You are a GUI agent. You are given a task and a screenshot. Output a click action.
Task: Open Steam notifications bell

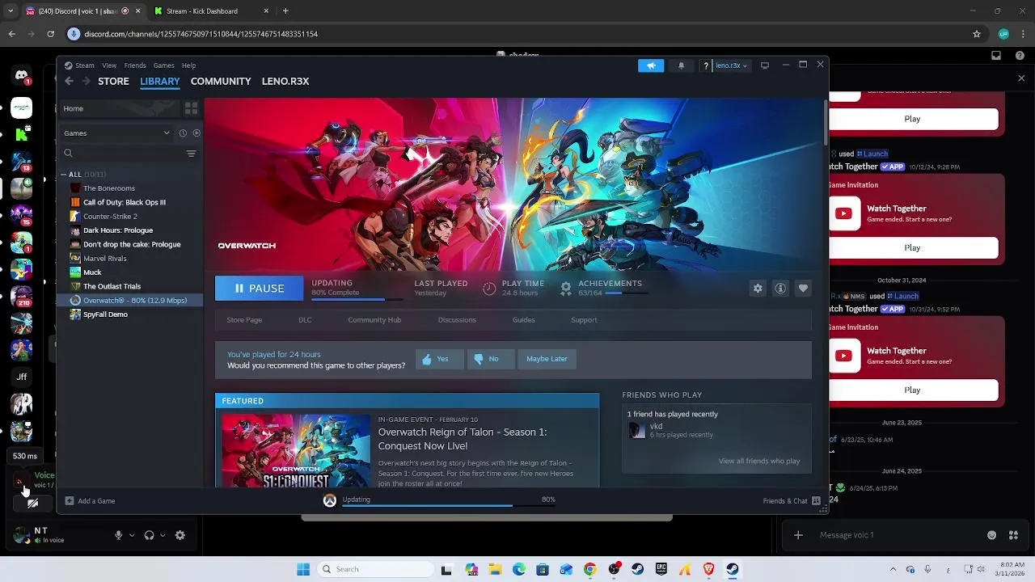681,65
